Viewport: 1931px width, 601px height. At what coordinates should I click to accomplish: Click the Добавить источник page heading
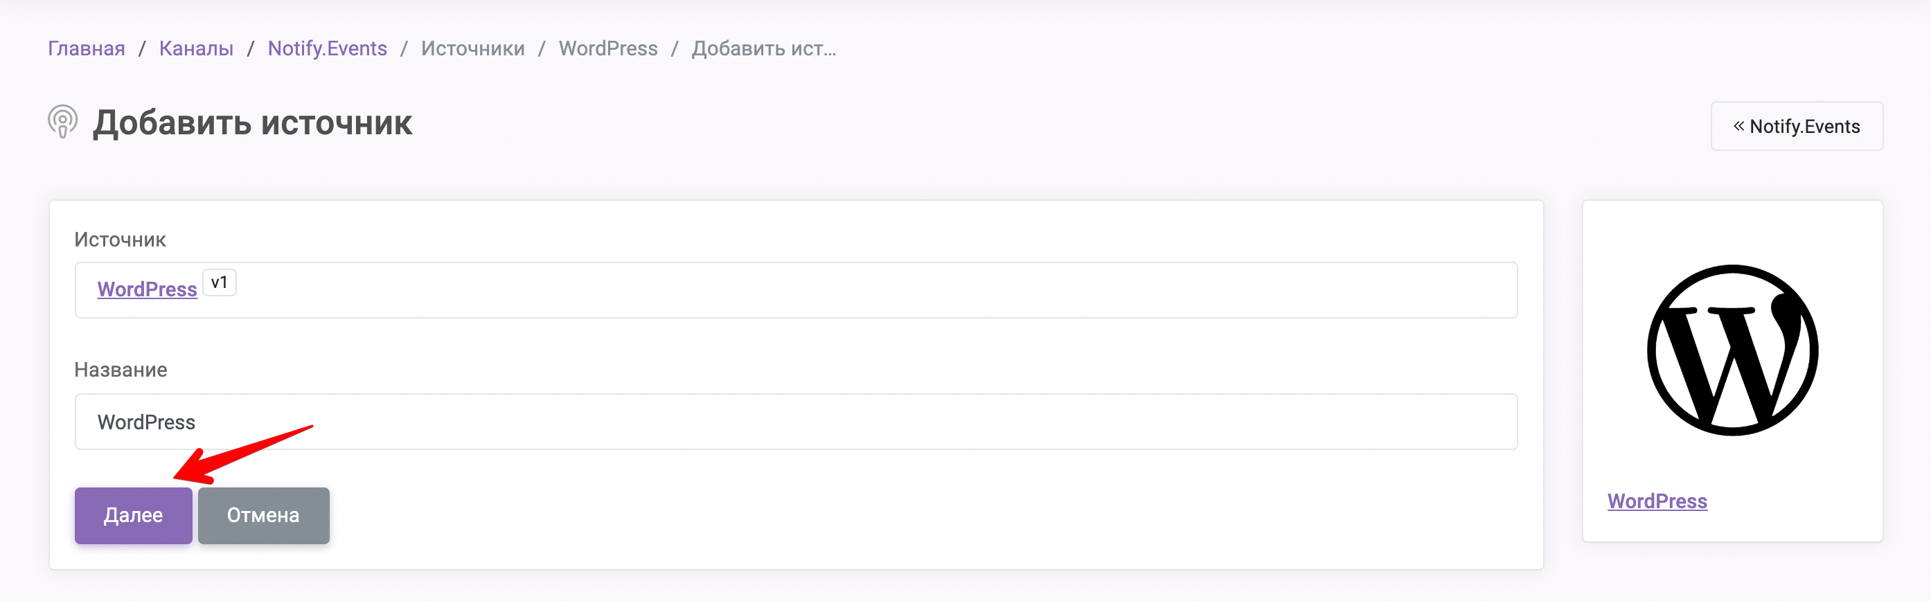click(x=253, y=123)
